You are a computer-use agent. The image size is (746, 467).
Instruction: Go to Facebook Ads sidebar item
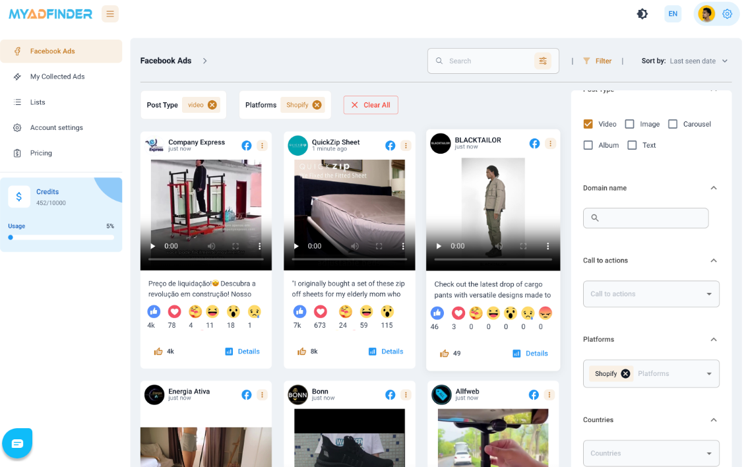click(61, 51)
